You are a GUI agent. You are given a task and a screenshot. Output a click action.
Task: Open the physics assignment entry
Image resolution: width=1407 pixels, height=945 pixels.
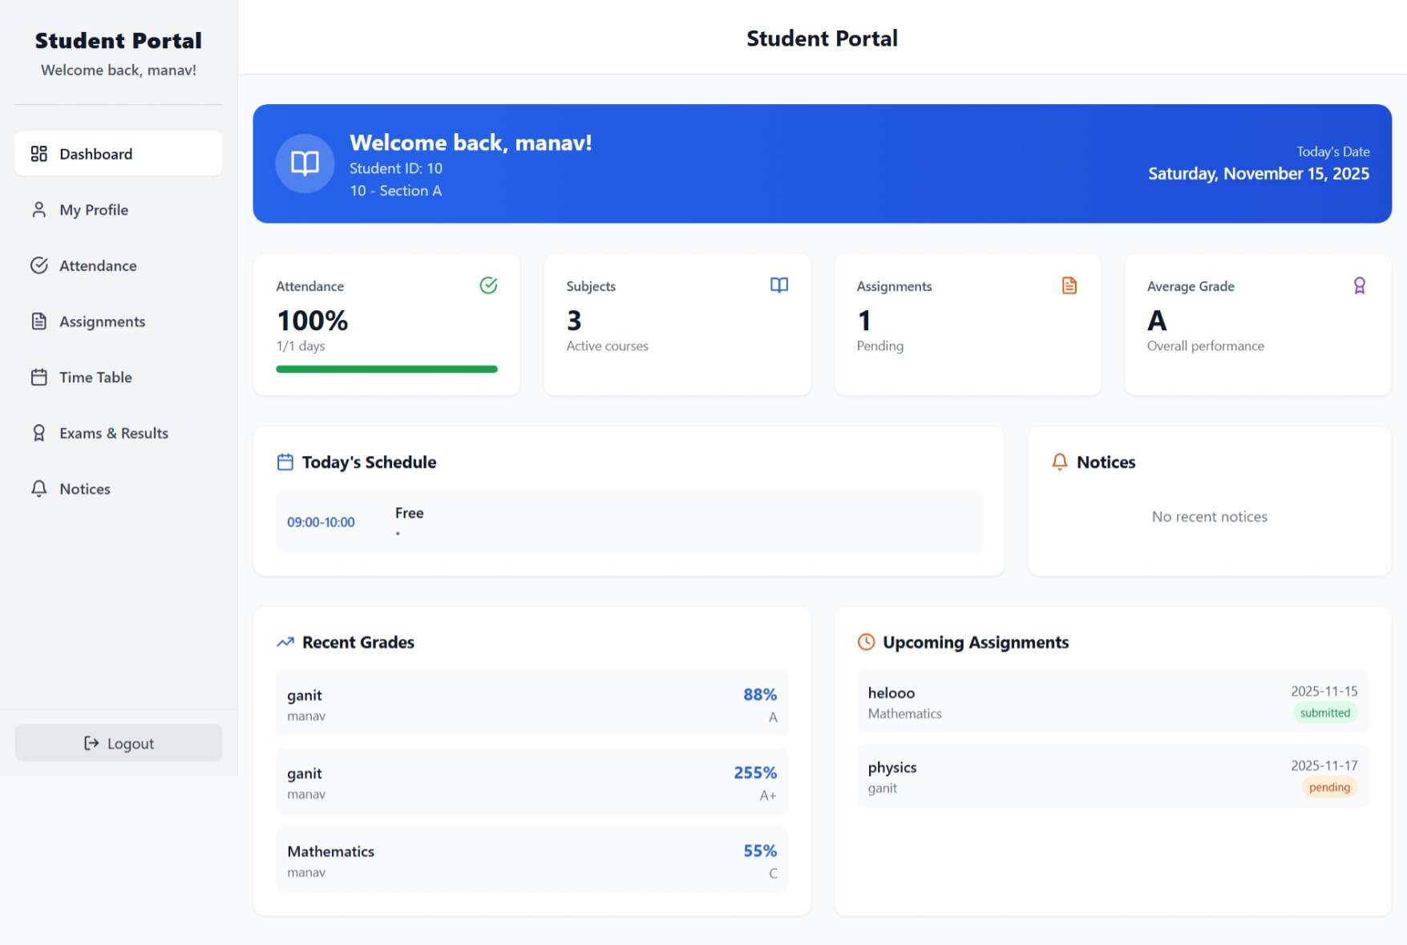coord(1110,776)
